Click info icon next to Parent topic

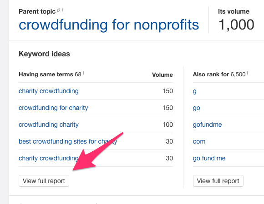pyautogui.click(x=63, y=10)
